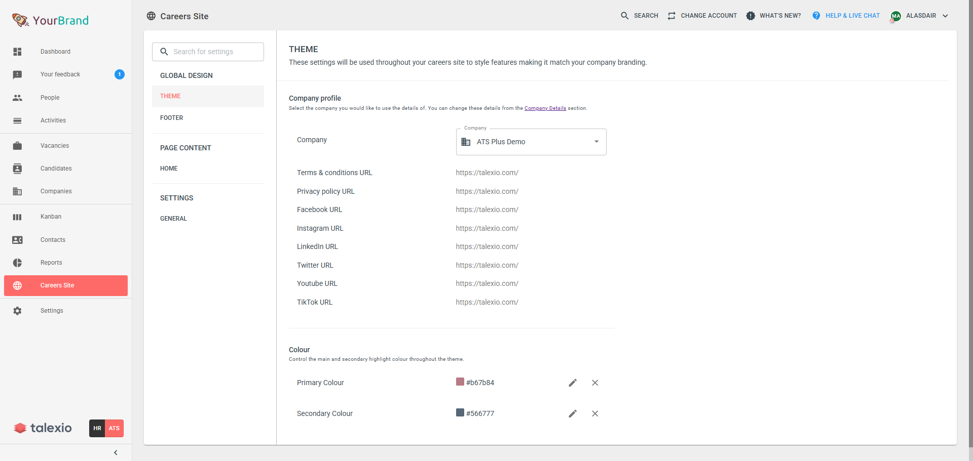
Task: Open the Company dropdown showing ATS Plus Demo
Action: tap(531, 142)
